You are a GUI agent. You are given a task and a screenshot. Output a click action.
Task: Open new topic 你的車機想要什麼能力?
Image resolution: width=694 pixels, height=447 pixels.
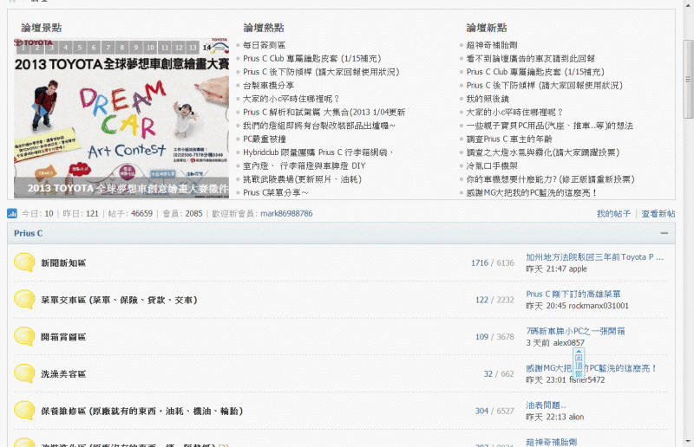click(x=551, y=179)
